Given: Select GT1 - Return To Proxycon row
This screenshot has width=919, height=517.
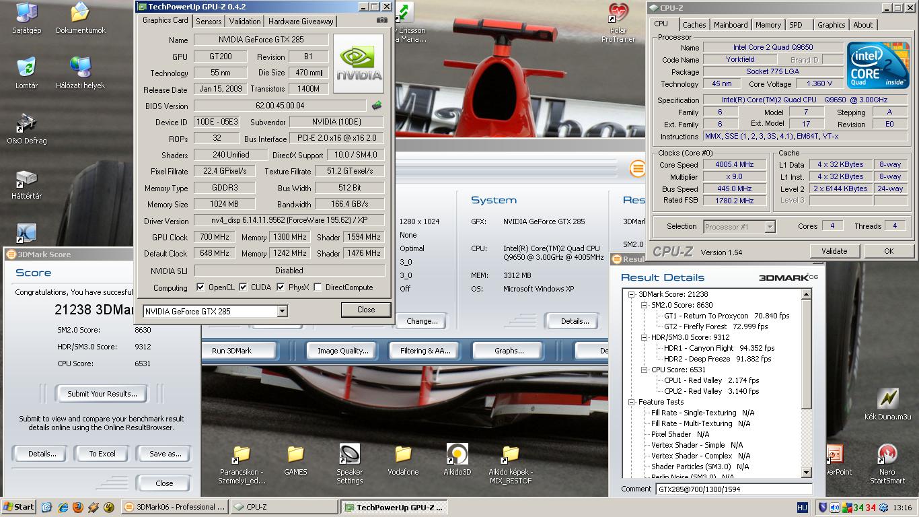Looking at the screenshot, I should click(x=727, y=316).
